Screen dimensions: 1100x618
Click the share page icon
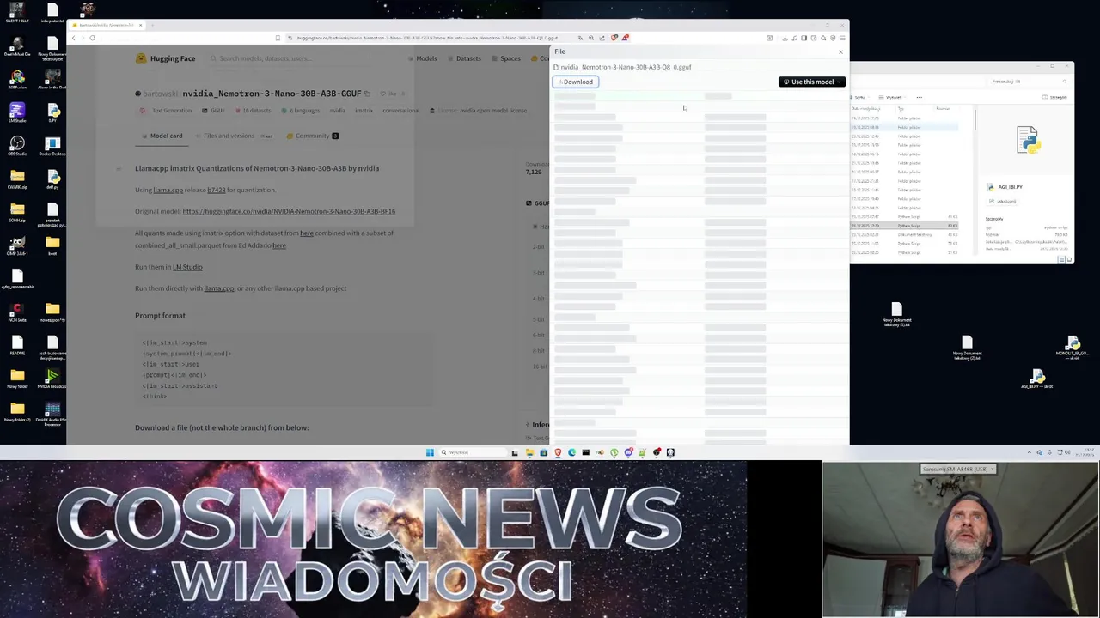point(602,38)
